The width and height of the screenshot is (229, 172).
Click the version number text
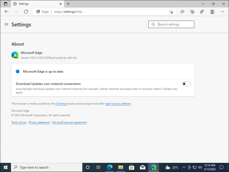pyautogui.click(x=49, y=58)
